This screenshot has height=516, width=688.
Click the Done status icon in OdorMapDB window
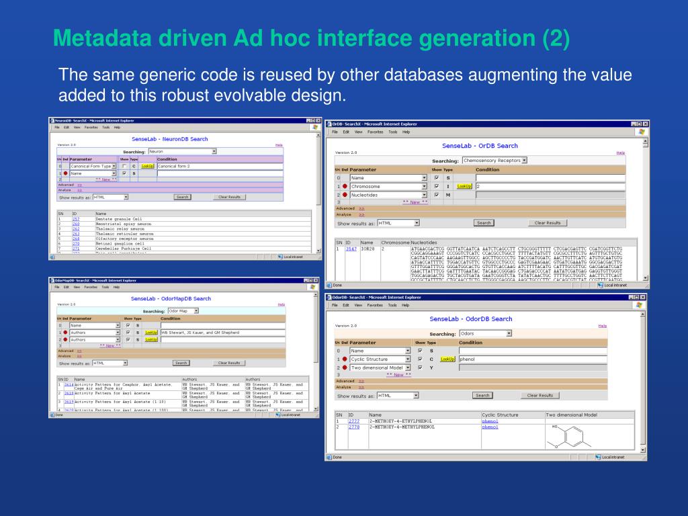click(52, 415)
